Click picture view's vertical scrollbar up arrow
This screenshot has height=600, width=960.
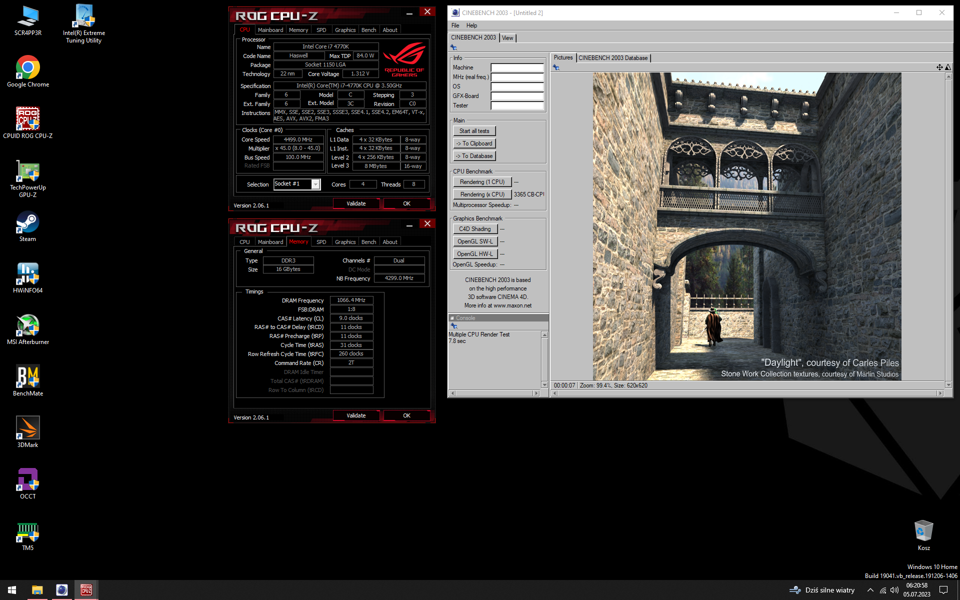[x=948, y=76]
